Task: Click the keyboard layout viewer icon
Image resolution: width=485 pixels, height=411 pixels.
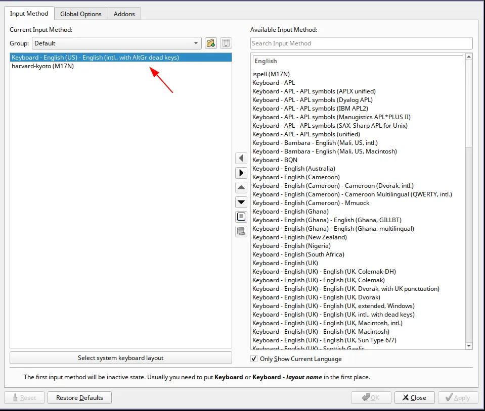Action: (x=241, y=231)
